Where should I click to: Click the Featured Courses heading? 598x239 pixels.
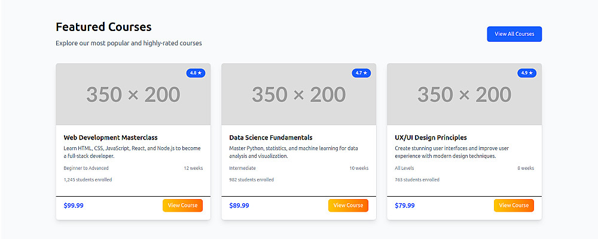pyautogui.click(x=103, y=27)
